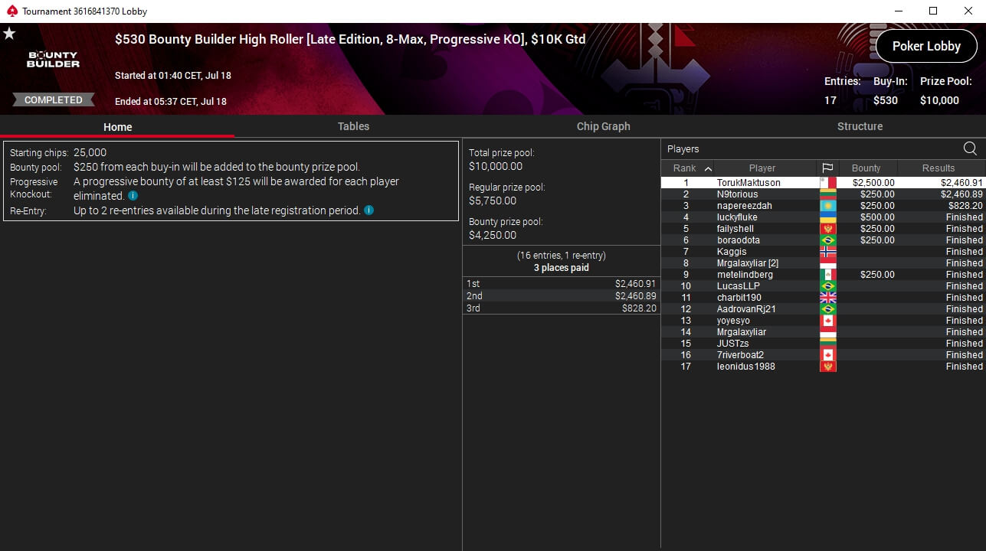Switch to the Tables tab

click(x=353, y=126)
